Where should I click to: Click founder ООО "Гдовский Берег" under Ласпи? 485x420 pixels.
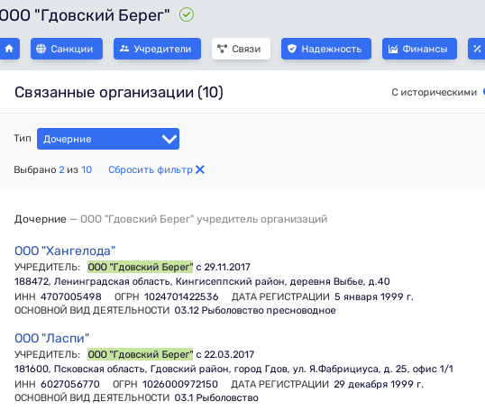coord(140,354)
